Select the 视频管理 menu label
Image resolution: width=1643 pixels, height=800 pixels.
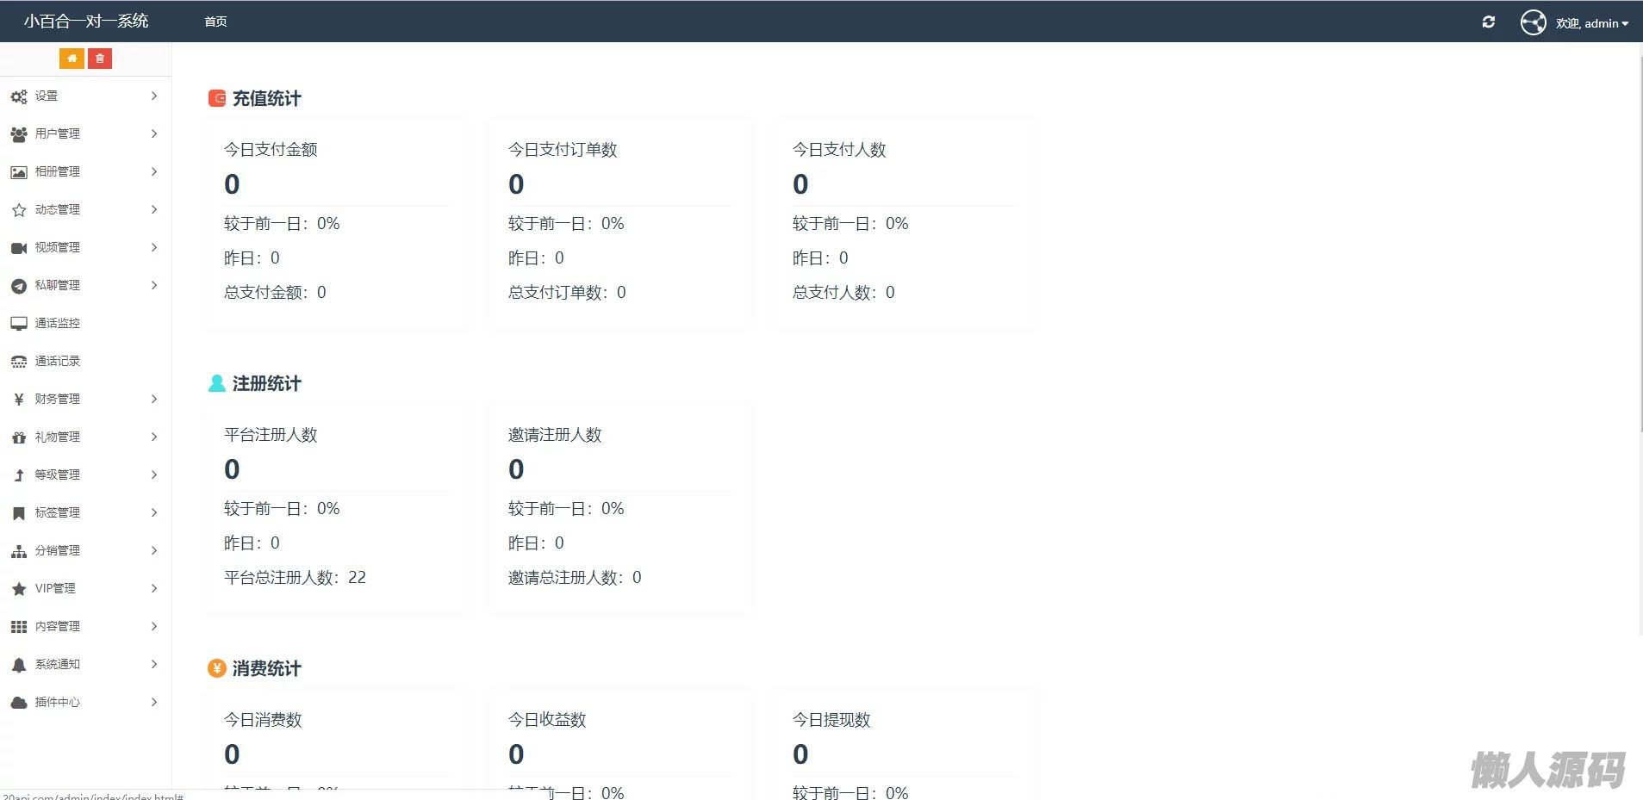point(58,247)
